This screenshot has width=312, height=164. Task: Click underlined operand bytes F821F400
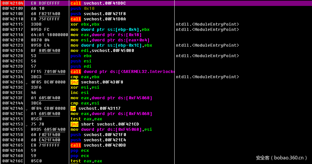[49, 13]
